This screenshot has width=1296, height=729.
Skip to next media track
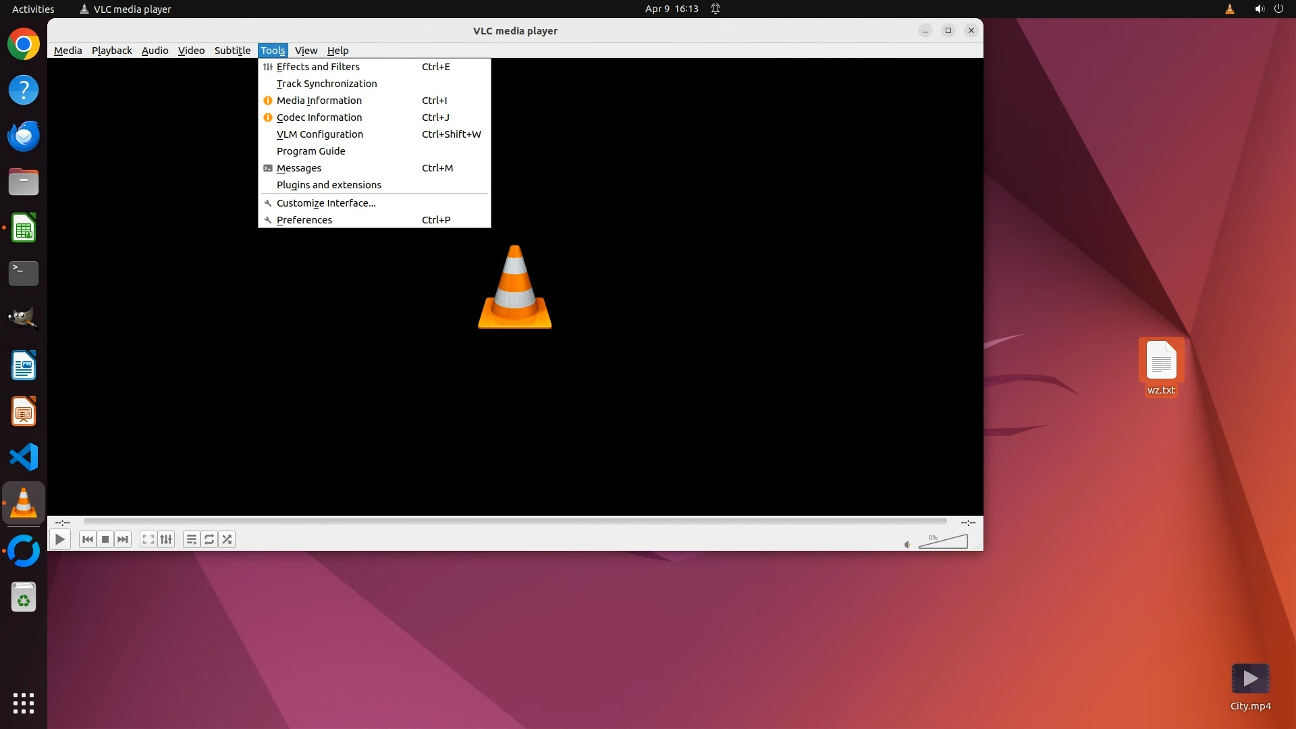click(x=123, y=539)
